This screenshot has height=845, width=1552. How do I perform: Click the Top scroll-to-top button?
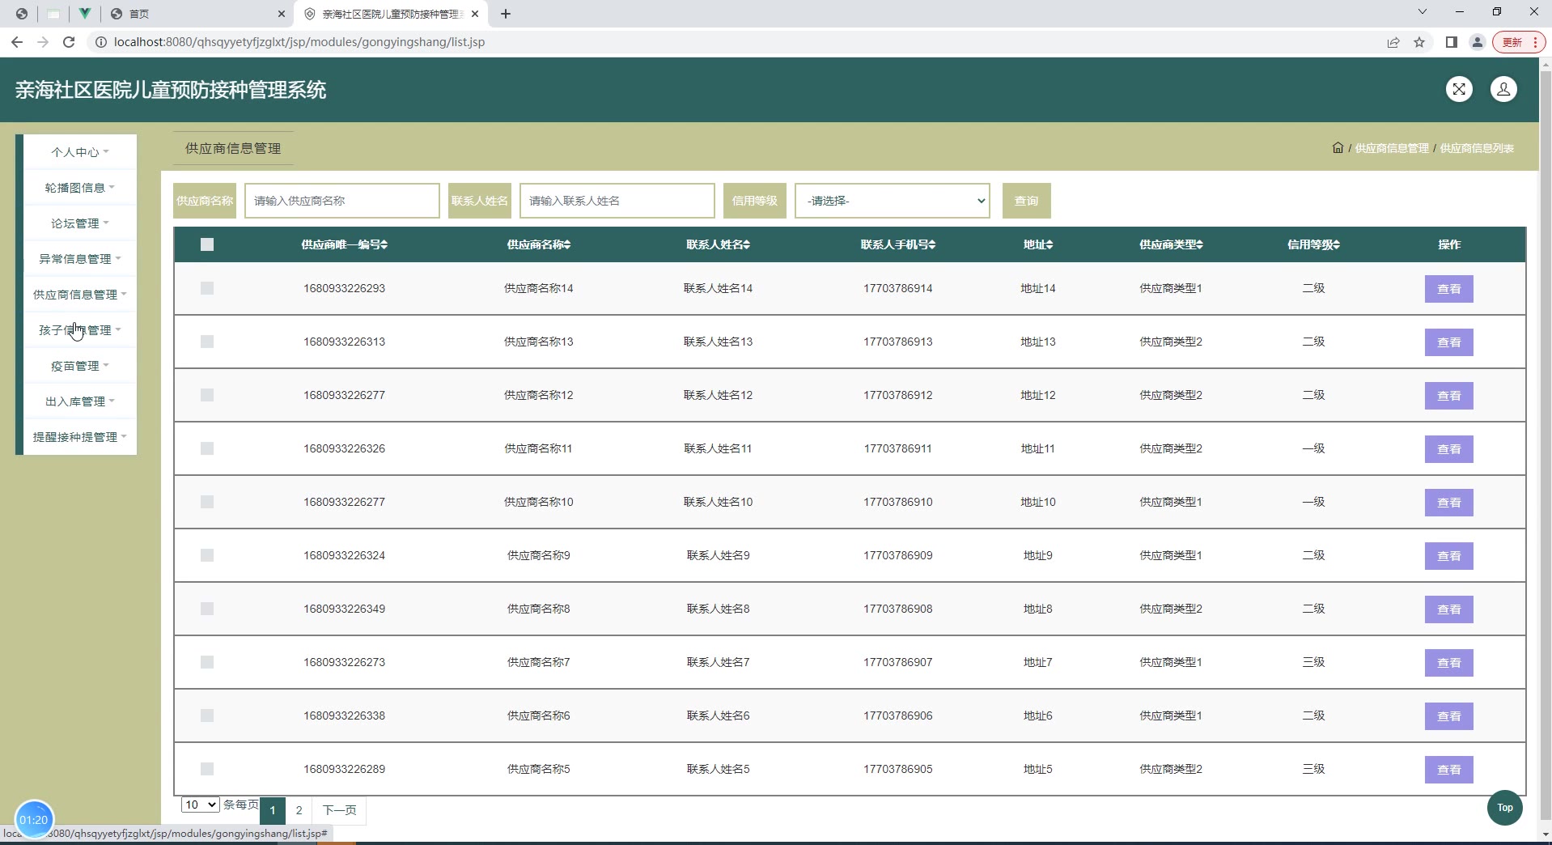(x=1504, y=808)
